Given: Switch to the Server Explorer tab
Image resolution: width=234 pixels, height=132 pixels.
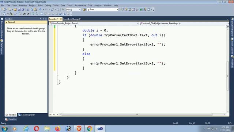Looking at the screenshot, I should point(26,115).
